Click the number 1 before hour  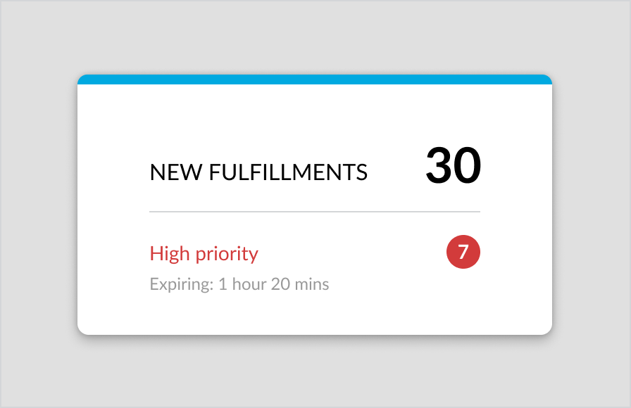[x=223, y=285]
